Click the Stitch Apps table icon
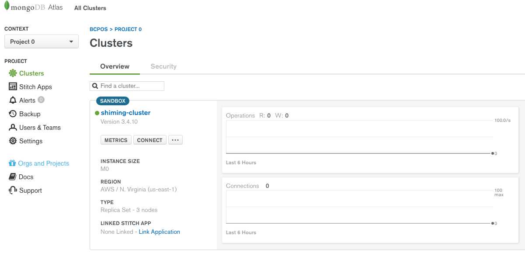525x253 pixels. tap(13, 87)
